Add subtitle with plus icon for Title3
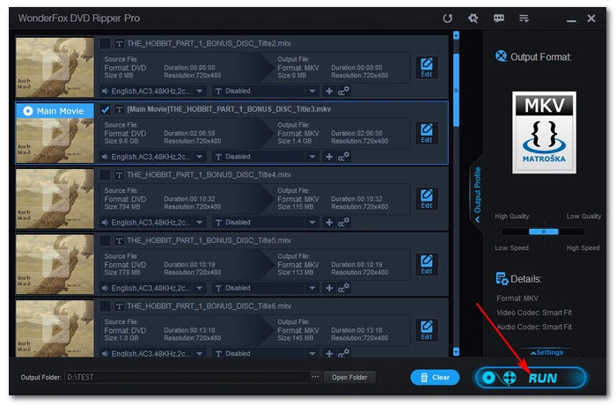 [329, 157]
